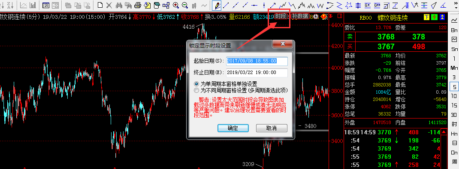Click the 买 buy label in quote panel
This screenshot has height=169, width=459.
coord(350,46)
